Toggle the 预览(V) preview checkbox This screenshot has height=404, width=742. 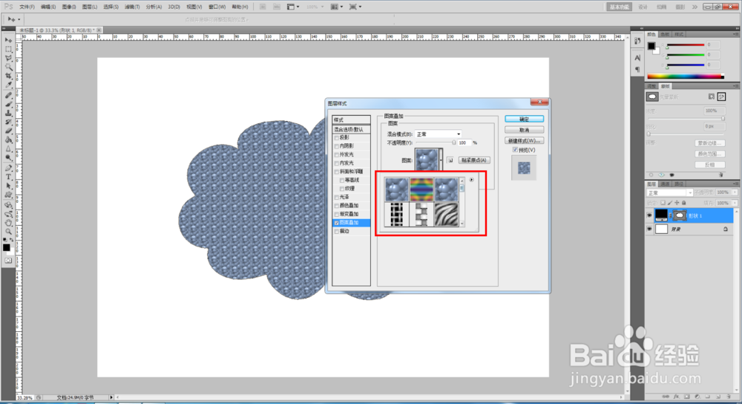[x=516, y=150]
